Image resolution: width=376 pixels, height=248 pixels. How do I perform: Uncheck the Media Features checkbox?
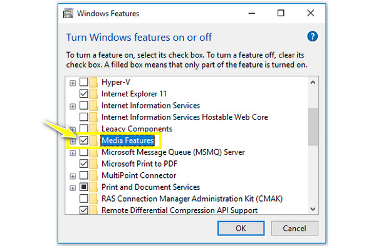tap(84, 140)
